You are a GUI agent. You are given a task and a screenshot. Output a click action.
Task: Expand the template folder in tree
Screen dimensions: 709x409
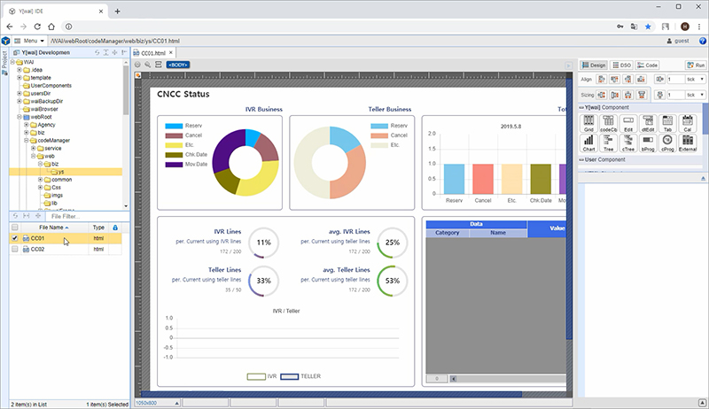point(19,78)
